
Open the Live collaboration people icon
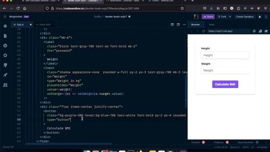point(5,85)
